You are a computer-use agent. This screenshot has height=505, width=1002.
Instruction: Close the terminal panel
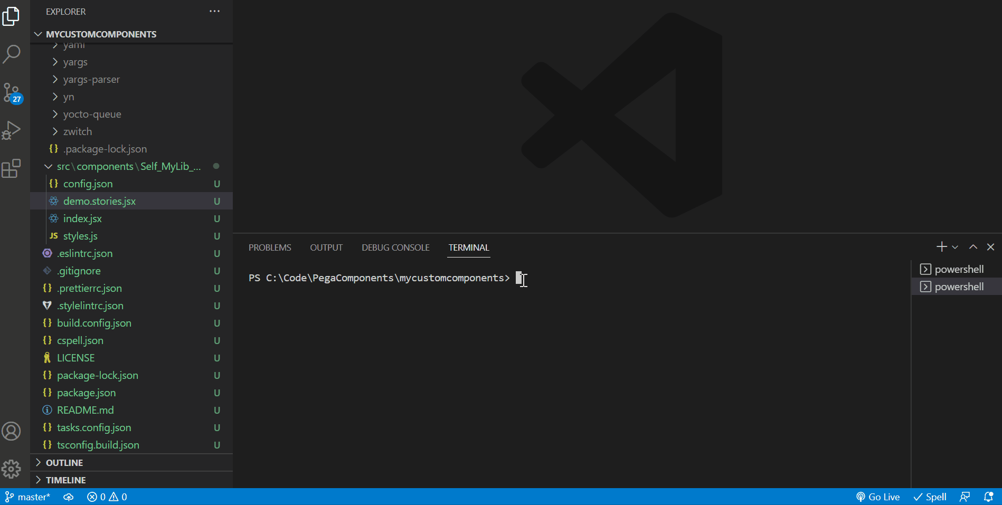point(990,247)
